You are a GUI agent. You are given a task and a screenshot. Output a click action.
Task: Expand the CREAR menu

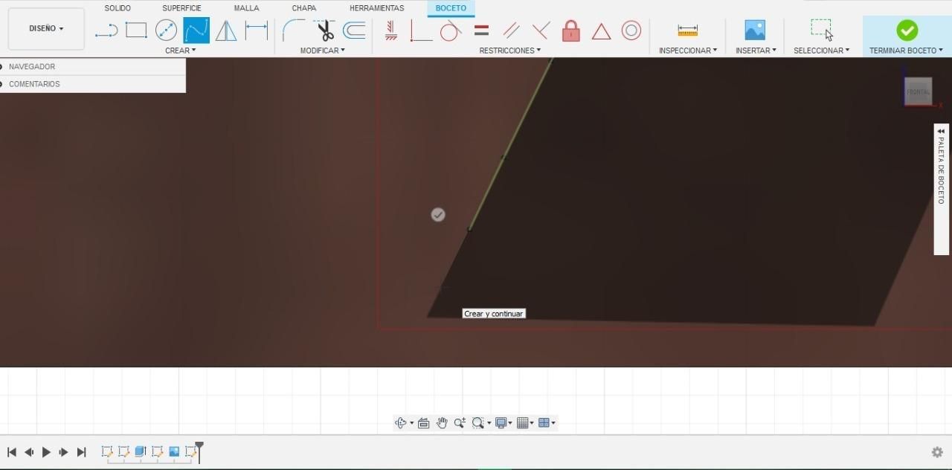pos(180,51)
